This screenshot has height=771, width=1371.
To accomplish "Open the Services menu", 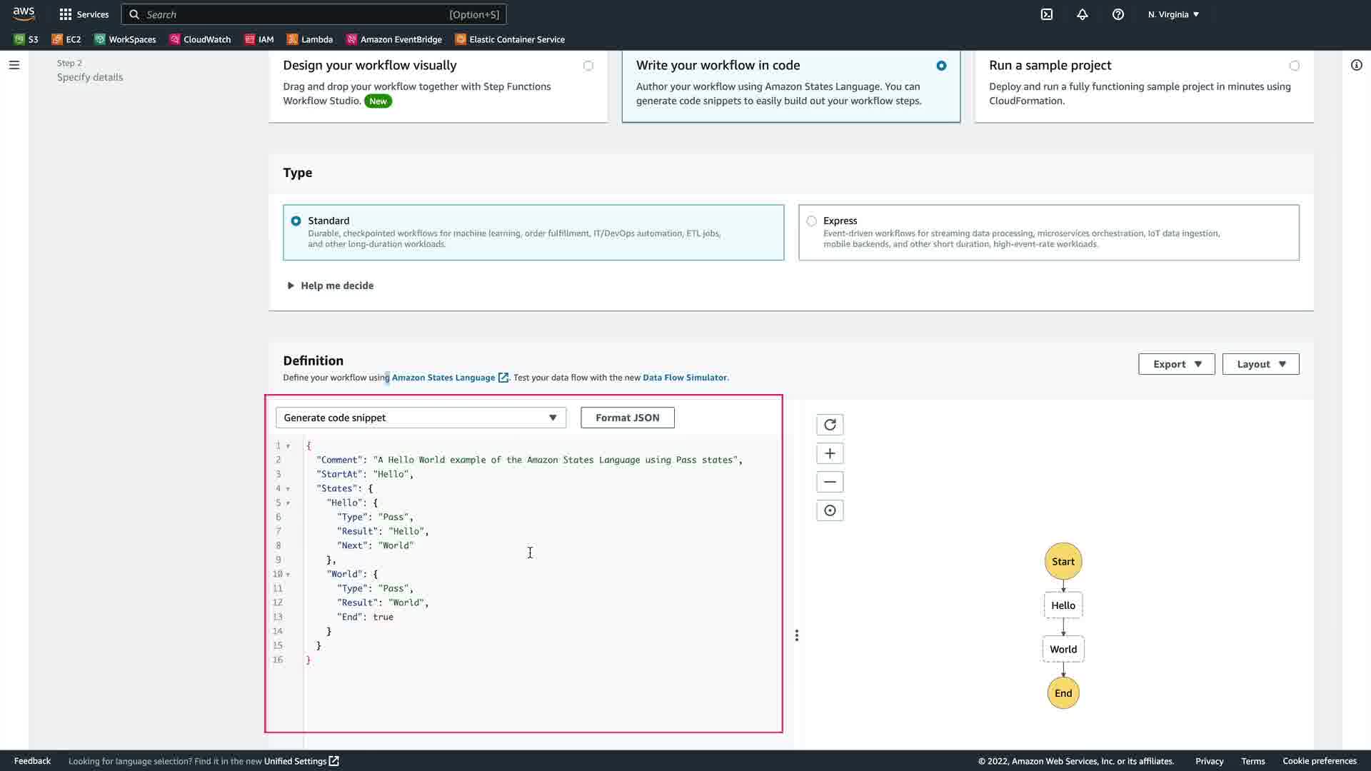I will (x=84, y=14).
